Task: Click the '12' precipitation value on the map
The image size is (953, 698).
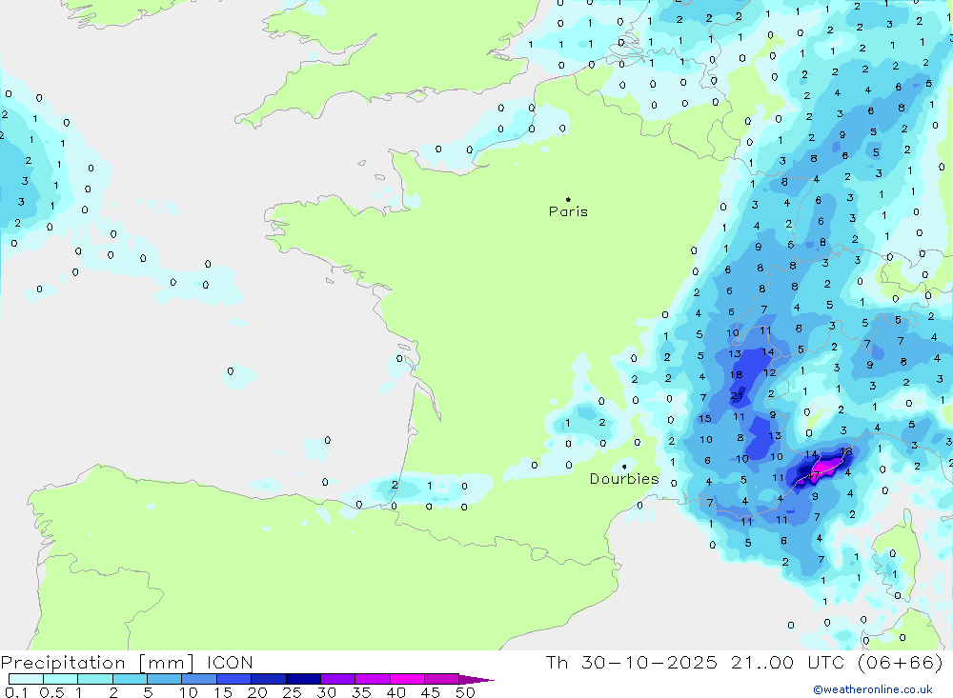Action: coord(769,373)
